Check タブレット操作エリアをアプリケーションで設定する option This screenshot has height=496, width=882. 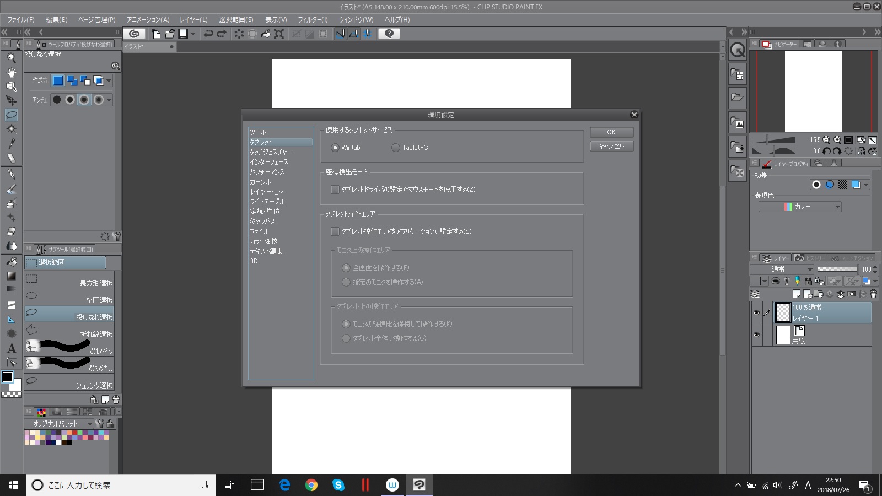(335, 231)
